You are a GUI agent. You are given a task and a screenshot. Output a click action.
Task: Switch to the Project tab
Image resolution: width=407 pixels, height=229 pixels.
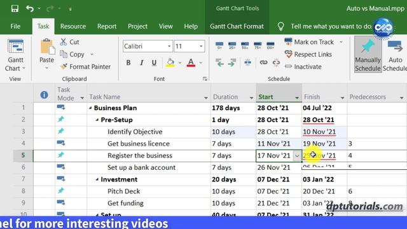137,26
